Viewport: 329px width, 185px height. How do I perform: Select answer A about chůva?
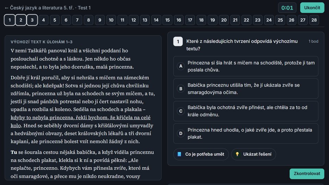[x=246, y=66]
